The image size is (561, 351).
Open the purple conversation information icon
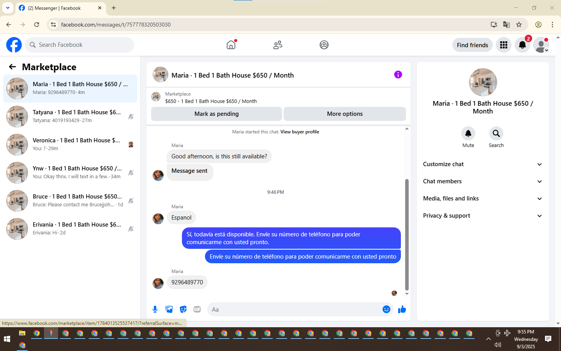[398, 74]
